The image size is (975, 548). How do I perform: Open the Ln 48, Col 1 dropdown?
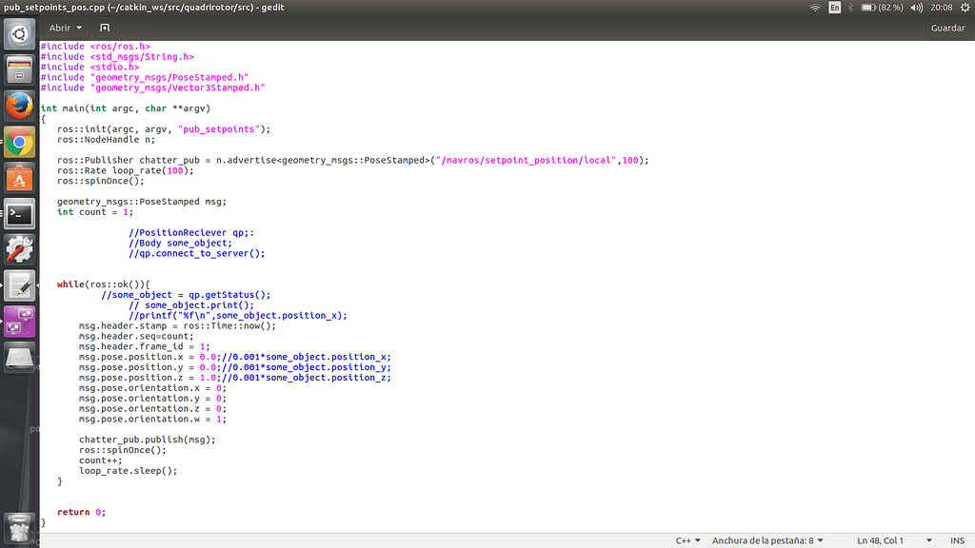881,539
